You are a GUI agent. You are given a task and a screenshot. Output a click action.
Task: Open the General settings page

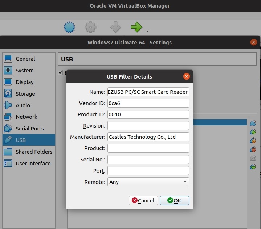tap(29, 59)
